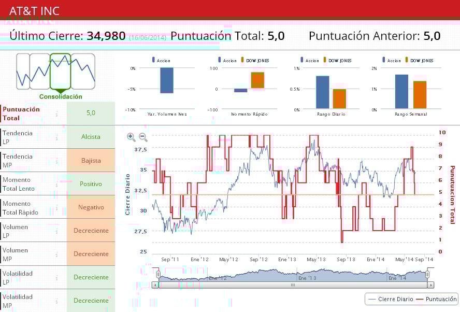This screenshot has height=312, width=460.
Task: Toggle DOW JONES series in Momento Rápido chart
Action: point(255,60)
